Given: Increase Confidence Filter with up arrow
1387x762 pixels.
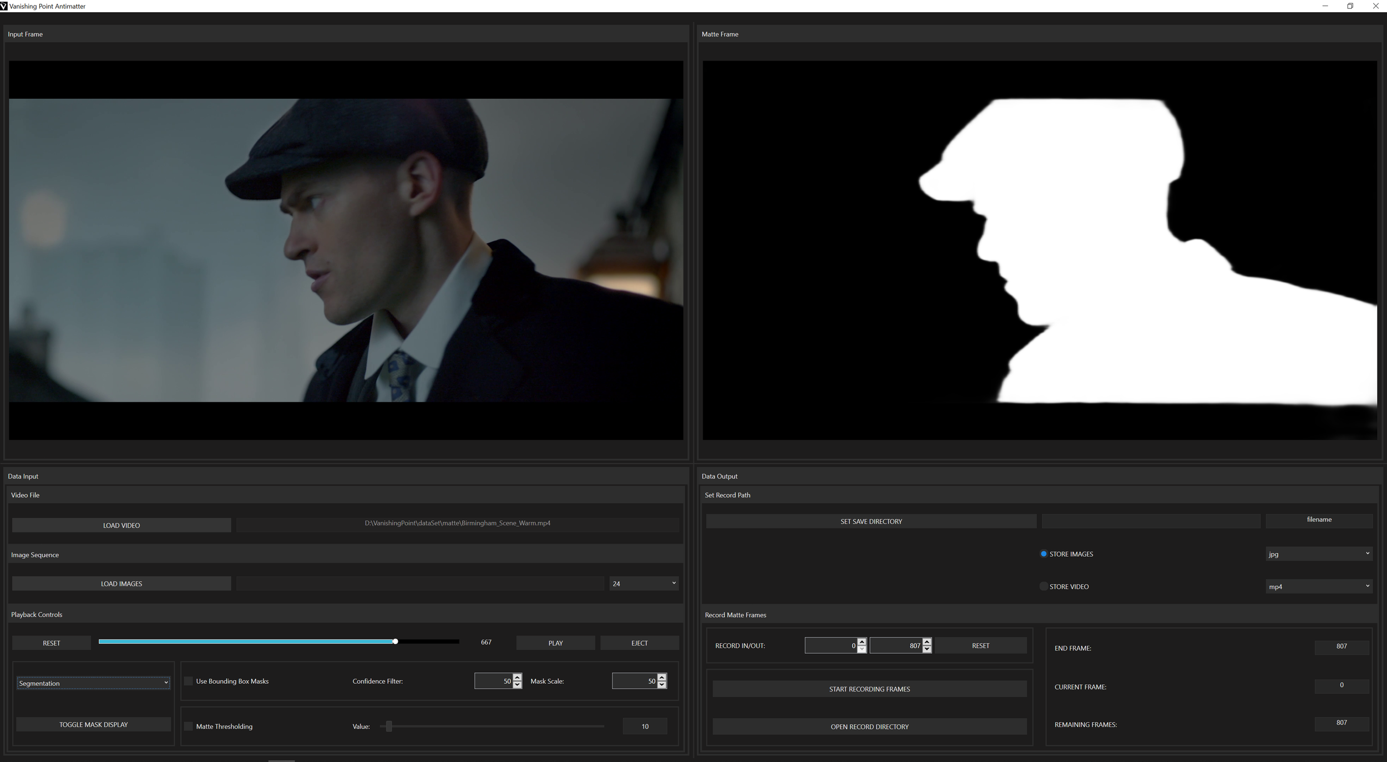Looking at the screenshot, I should coord(518,677).
